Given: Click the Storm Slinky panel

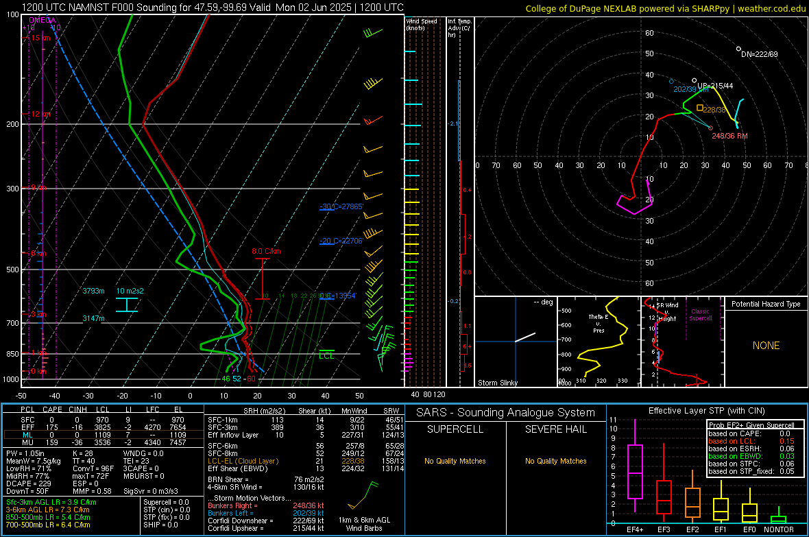Looking at the screenshot, I should (516, 342).
